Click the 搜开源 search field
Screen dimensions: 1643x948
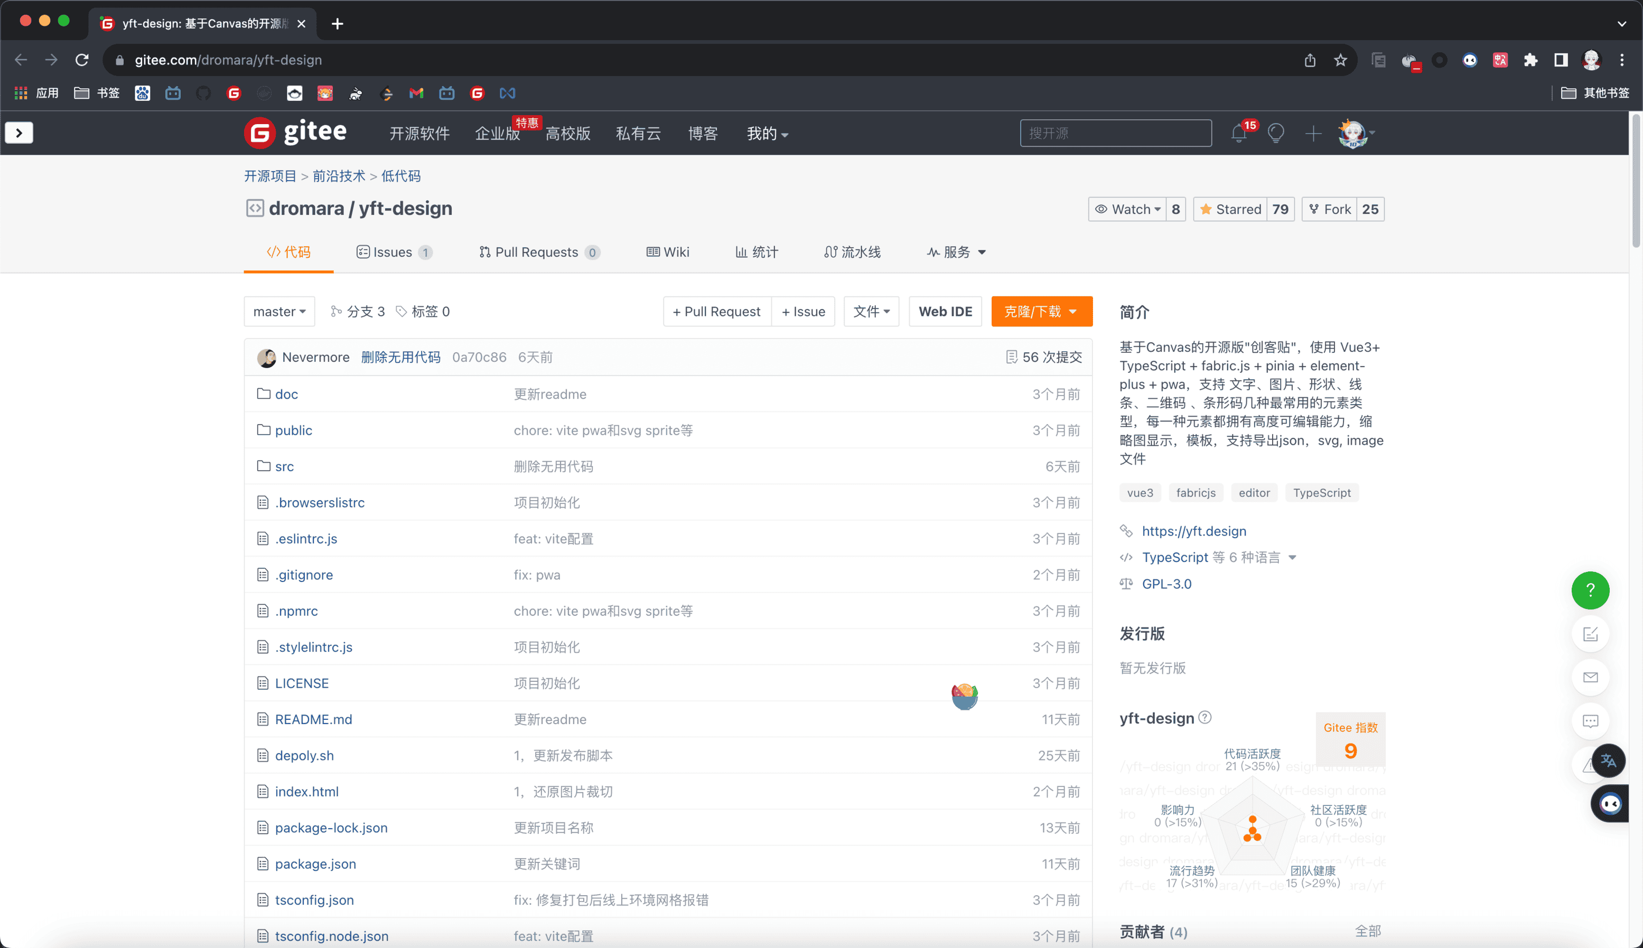coord(1115,133)
